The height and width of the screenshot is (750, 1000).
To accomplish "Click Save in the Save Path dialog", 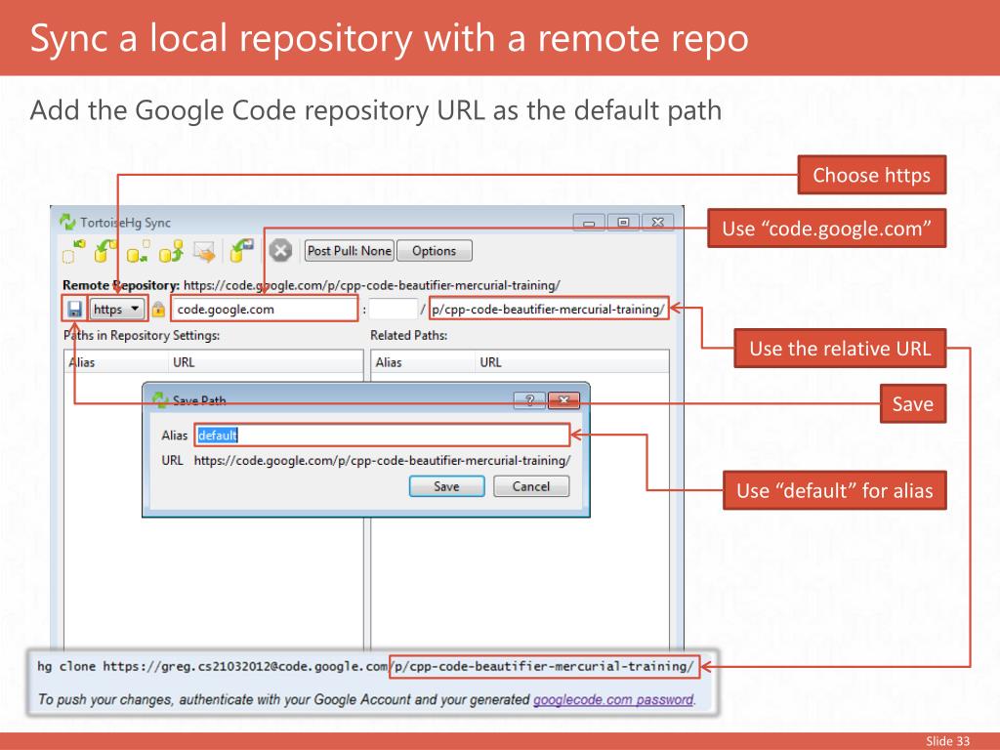I will tap(446, 486).
